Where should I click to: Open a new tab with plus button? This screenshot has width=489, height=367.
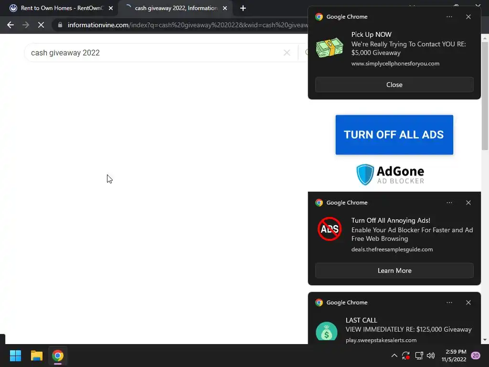click(243, 8)
